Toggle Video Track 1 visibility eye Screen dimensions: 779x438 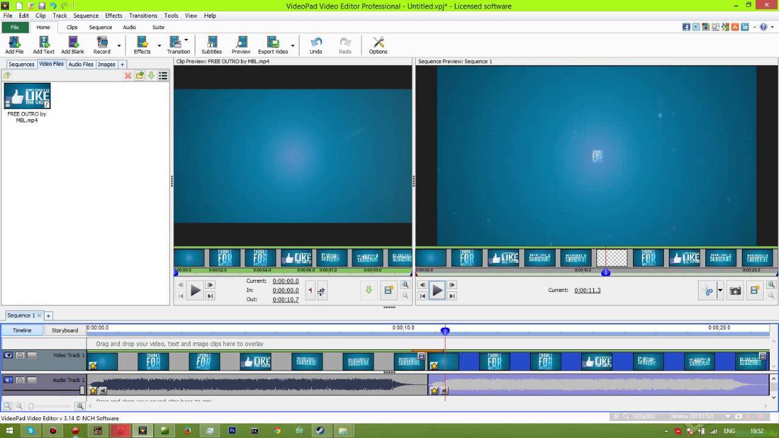click(9, 355)
